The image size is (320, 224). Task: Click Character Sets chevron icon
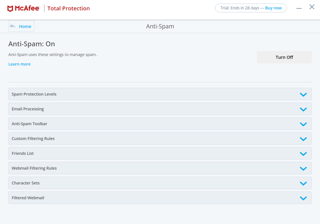coord(303,184)
